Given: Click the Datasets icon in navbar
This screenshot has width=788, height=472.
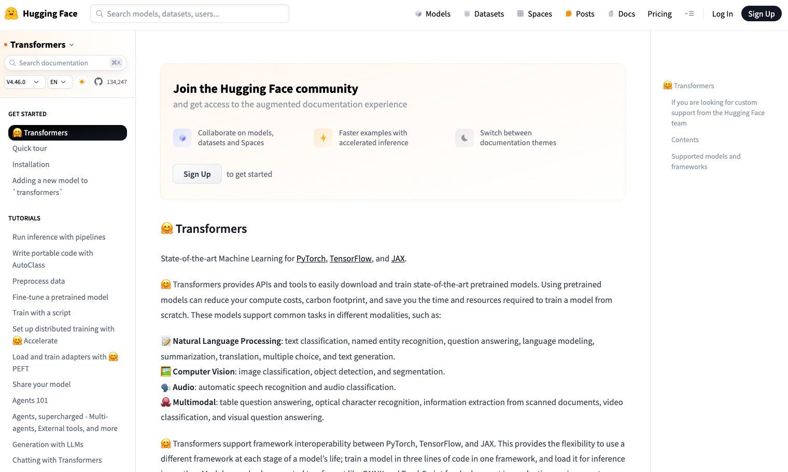Looking at the screenshot, I should (x=467, y=14).
